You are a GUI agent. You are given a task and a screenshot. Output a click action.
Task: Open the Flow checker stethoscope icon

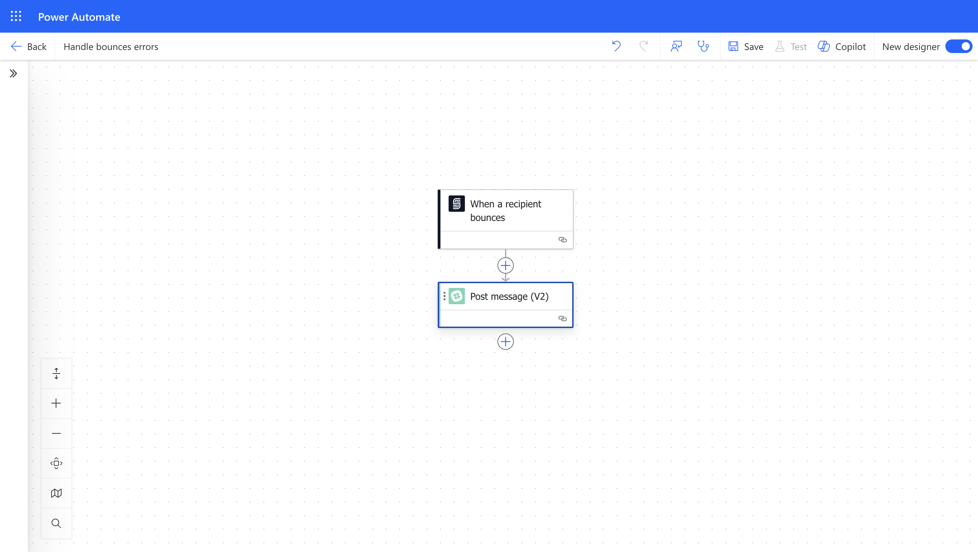coord(703,46)
